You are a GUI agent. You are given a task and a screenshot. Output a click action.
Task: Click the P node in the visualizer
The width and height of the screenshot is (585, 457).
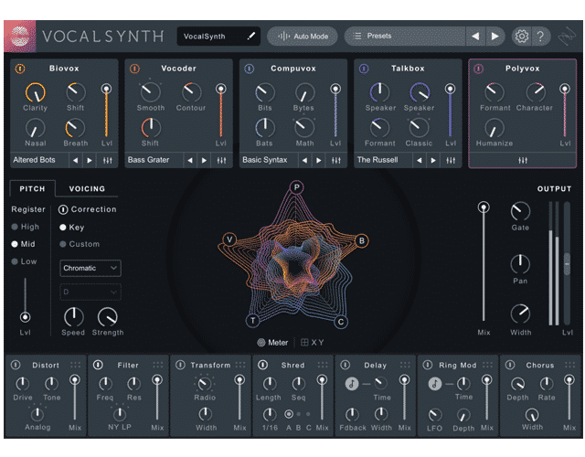pos(296,187)
